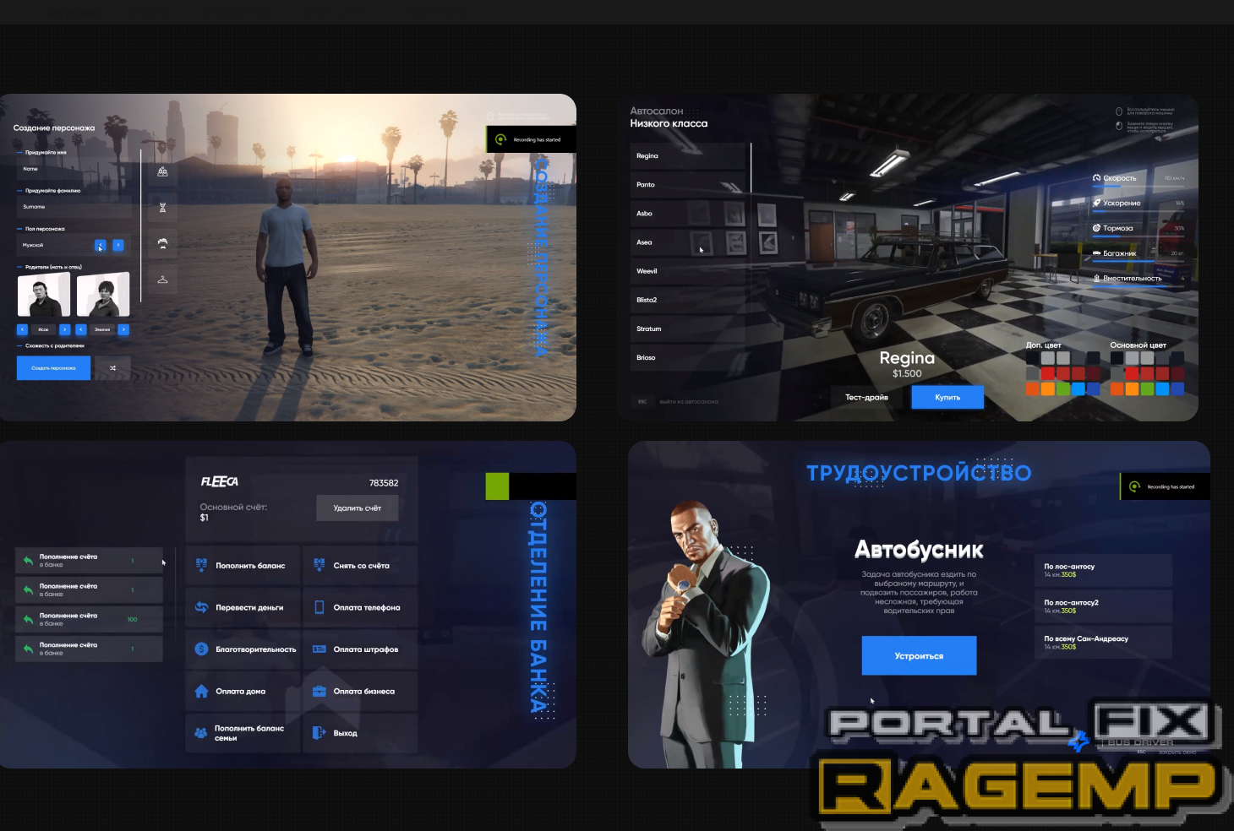The height and width of the screenshot is (831, 1234).
Task: Click the Вместительность stat progress bar
Action: coord(1138,287)
